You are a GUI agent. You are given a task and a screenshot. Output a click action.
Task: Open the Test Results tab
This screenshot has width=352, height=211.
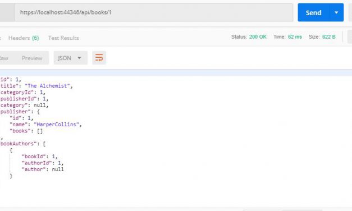coord(63,38)
